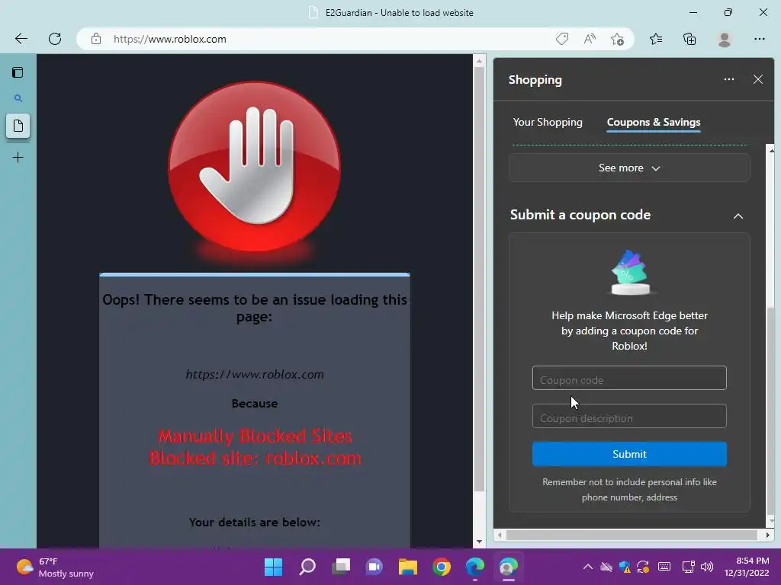Open the Windows Start menu
Viewport: 781px width, 585px height.
(x=273, y=567)
